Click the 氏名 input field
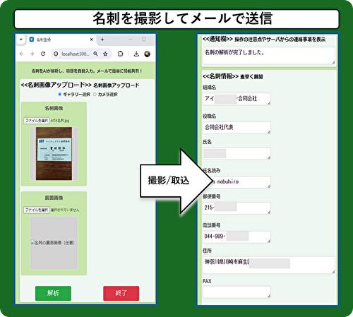Screen dimensions: 353x317 click(x=237, y=154)
